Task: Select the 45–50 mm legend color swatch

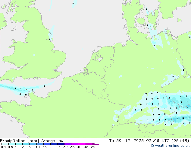Action: (89, 144)
